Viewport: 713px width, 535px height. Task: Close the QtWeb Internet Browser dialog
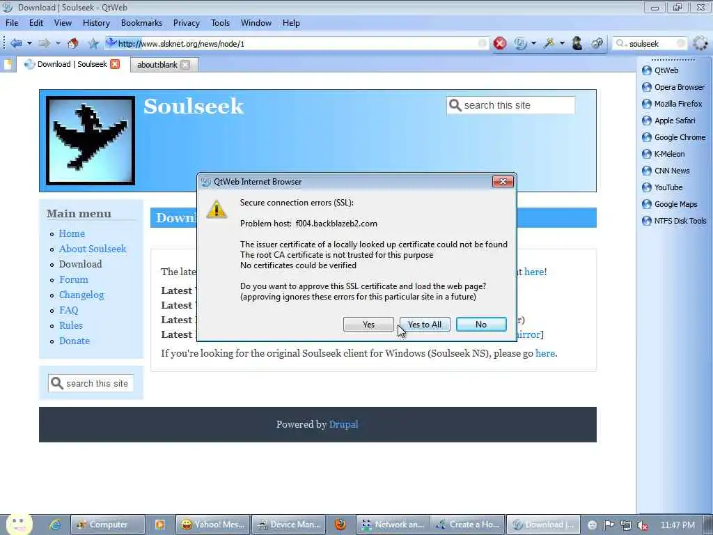pos(503,182)
